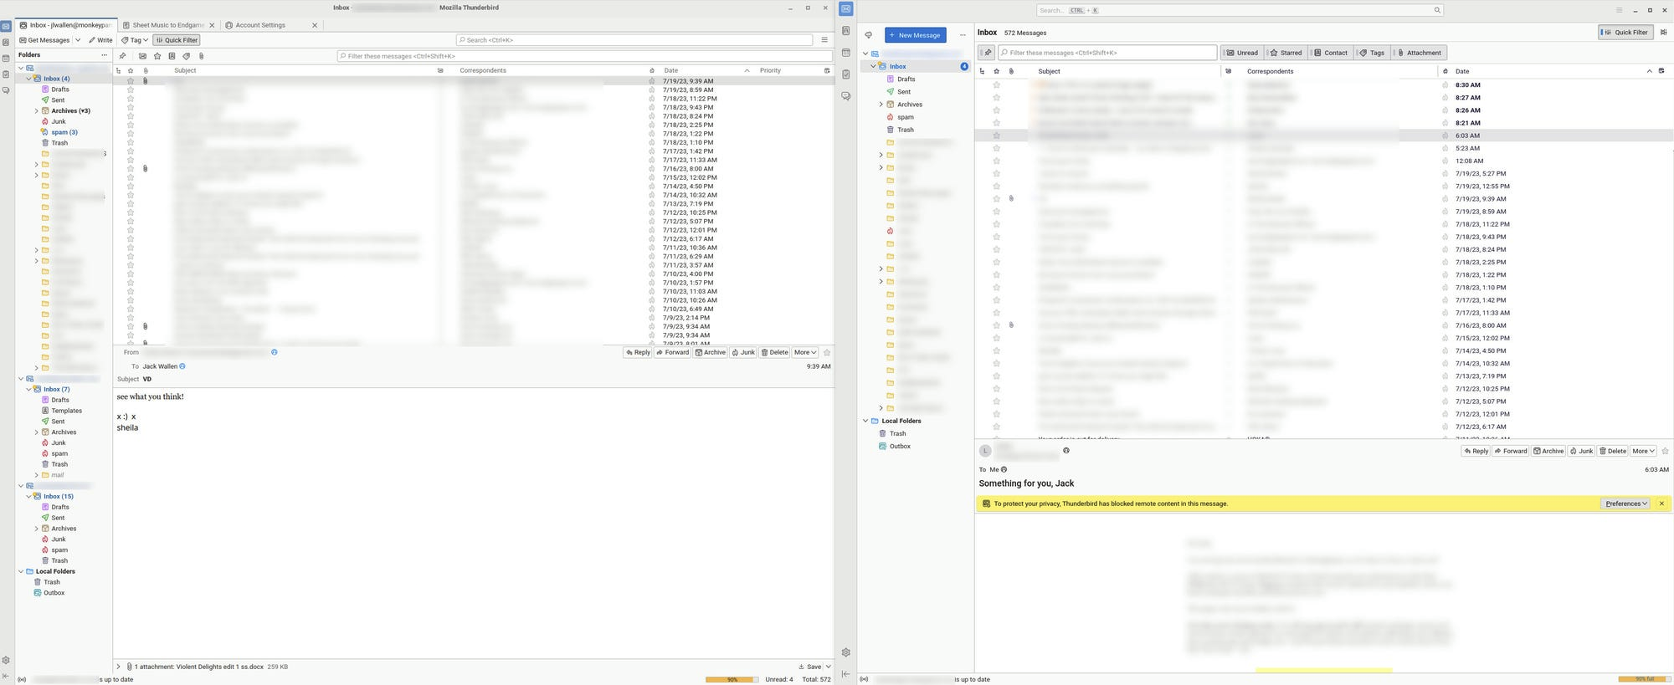The image size is (1674, 685).
Task: Click the 90% quota meter in left status bar
Action: [x=732, y=679]
